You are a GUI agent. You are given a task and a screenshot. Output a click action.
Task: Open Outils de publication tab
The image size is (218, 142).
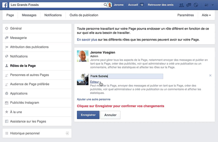pyautogui.click(x=84, y=15)
